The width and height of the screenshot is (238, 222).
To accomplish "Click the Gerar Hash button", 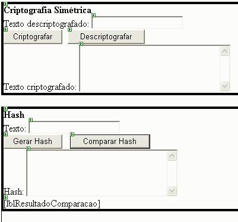I will (33, 142).
